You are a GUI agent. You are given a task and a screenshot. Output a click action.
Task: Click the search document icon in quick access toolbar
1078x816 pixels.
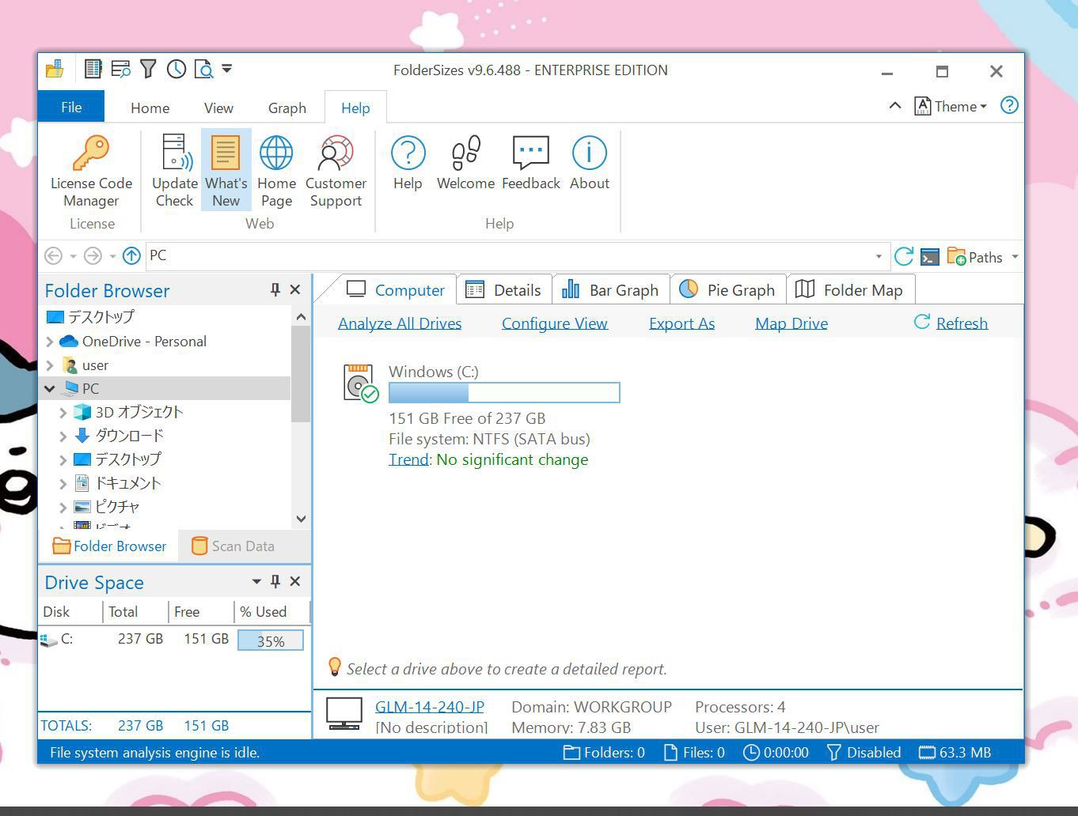point(204,70)
